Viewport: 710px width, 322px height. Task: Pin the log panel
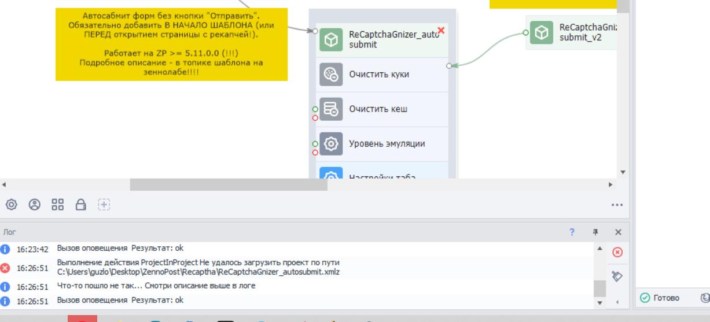tap(595, 232)
